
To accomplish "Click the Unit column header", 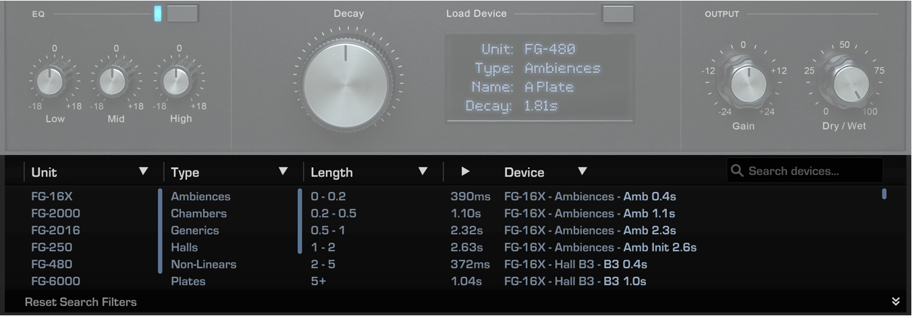I will click(44, 172).
